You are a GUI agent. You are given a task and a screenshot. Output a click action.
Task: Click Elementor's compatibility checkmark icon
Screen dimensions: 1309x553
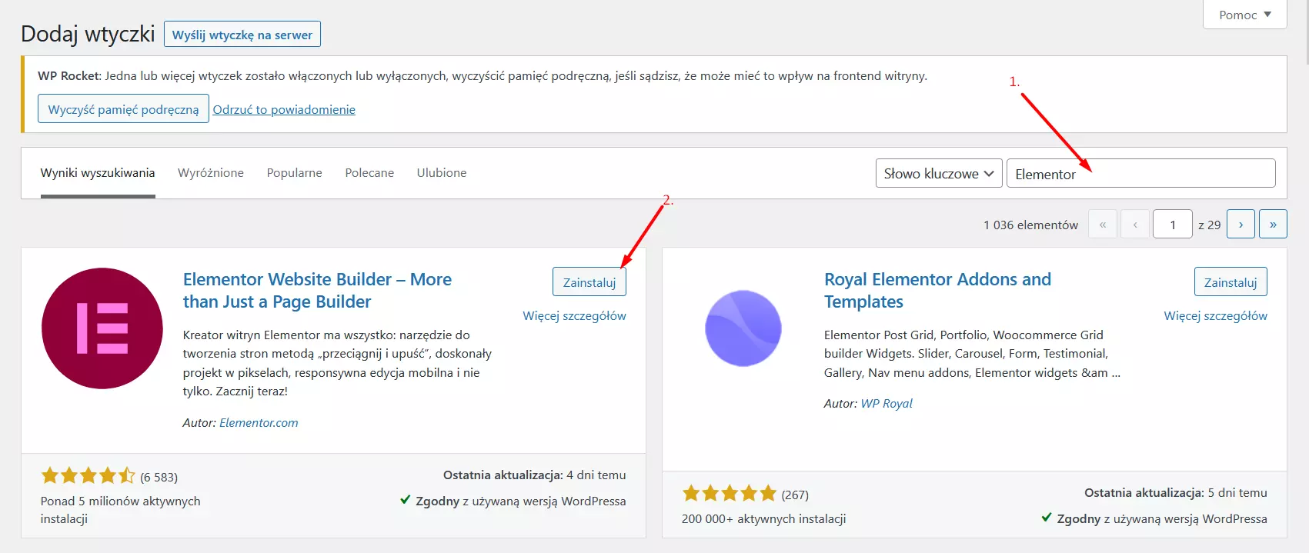(406, 500)
